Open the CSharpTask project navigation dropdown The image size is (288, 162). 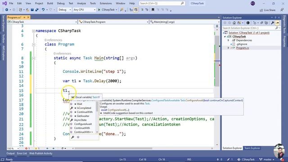42,22
